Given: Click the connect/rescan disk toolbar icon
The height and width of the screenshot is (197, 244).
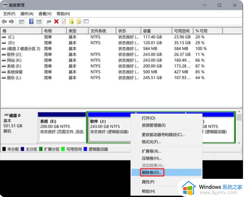Looking at the screenshot, I should (48, 22).
